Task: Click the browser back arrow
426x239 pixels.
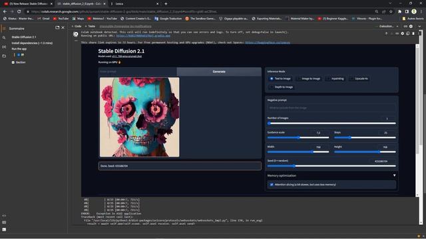Action: tap(5, 12)
